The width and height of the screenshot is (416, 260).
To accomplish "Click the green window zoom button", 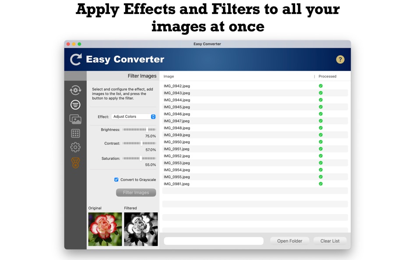I will (x=79, y=44).
